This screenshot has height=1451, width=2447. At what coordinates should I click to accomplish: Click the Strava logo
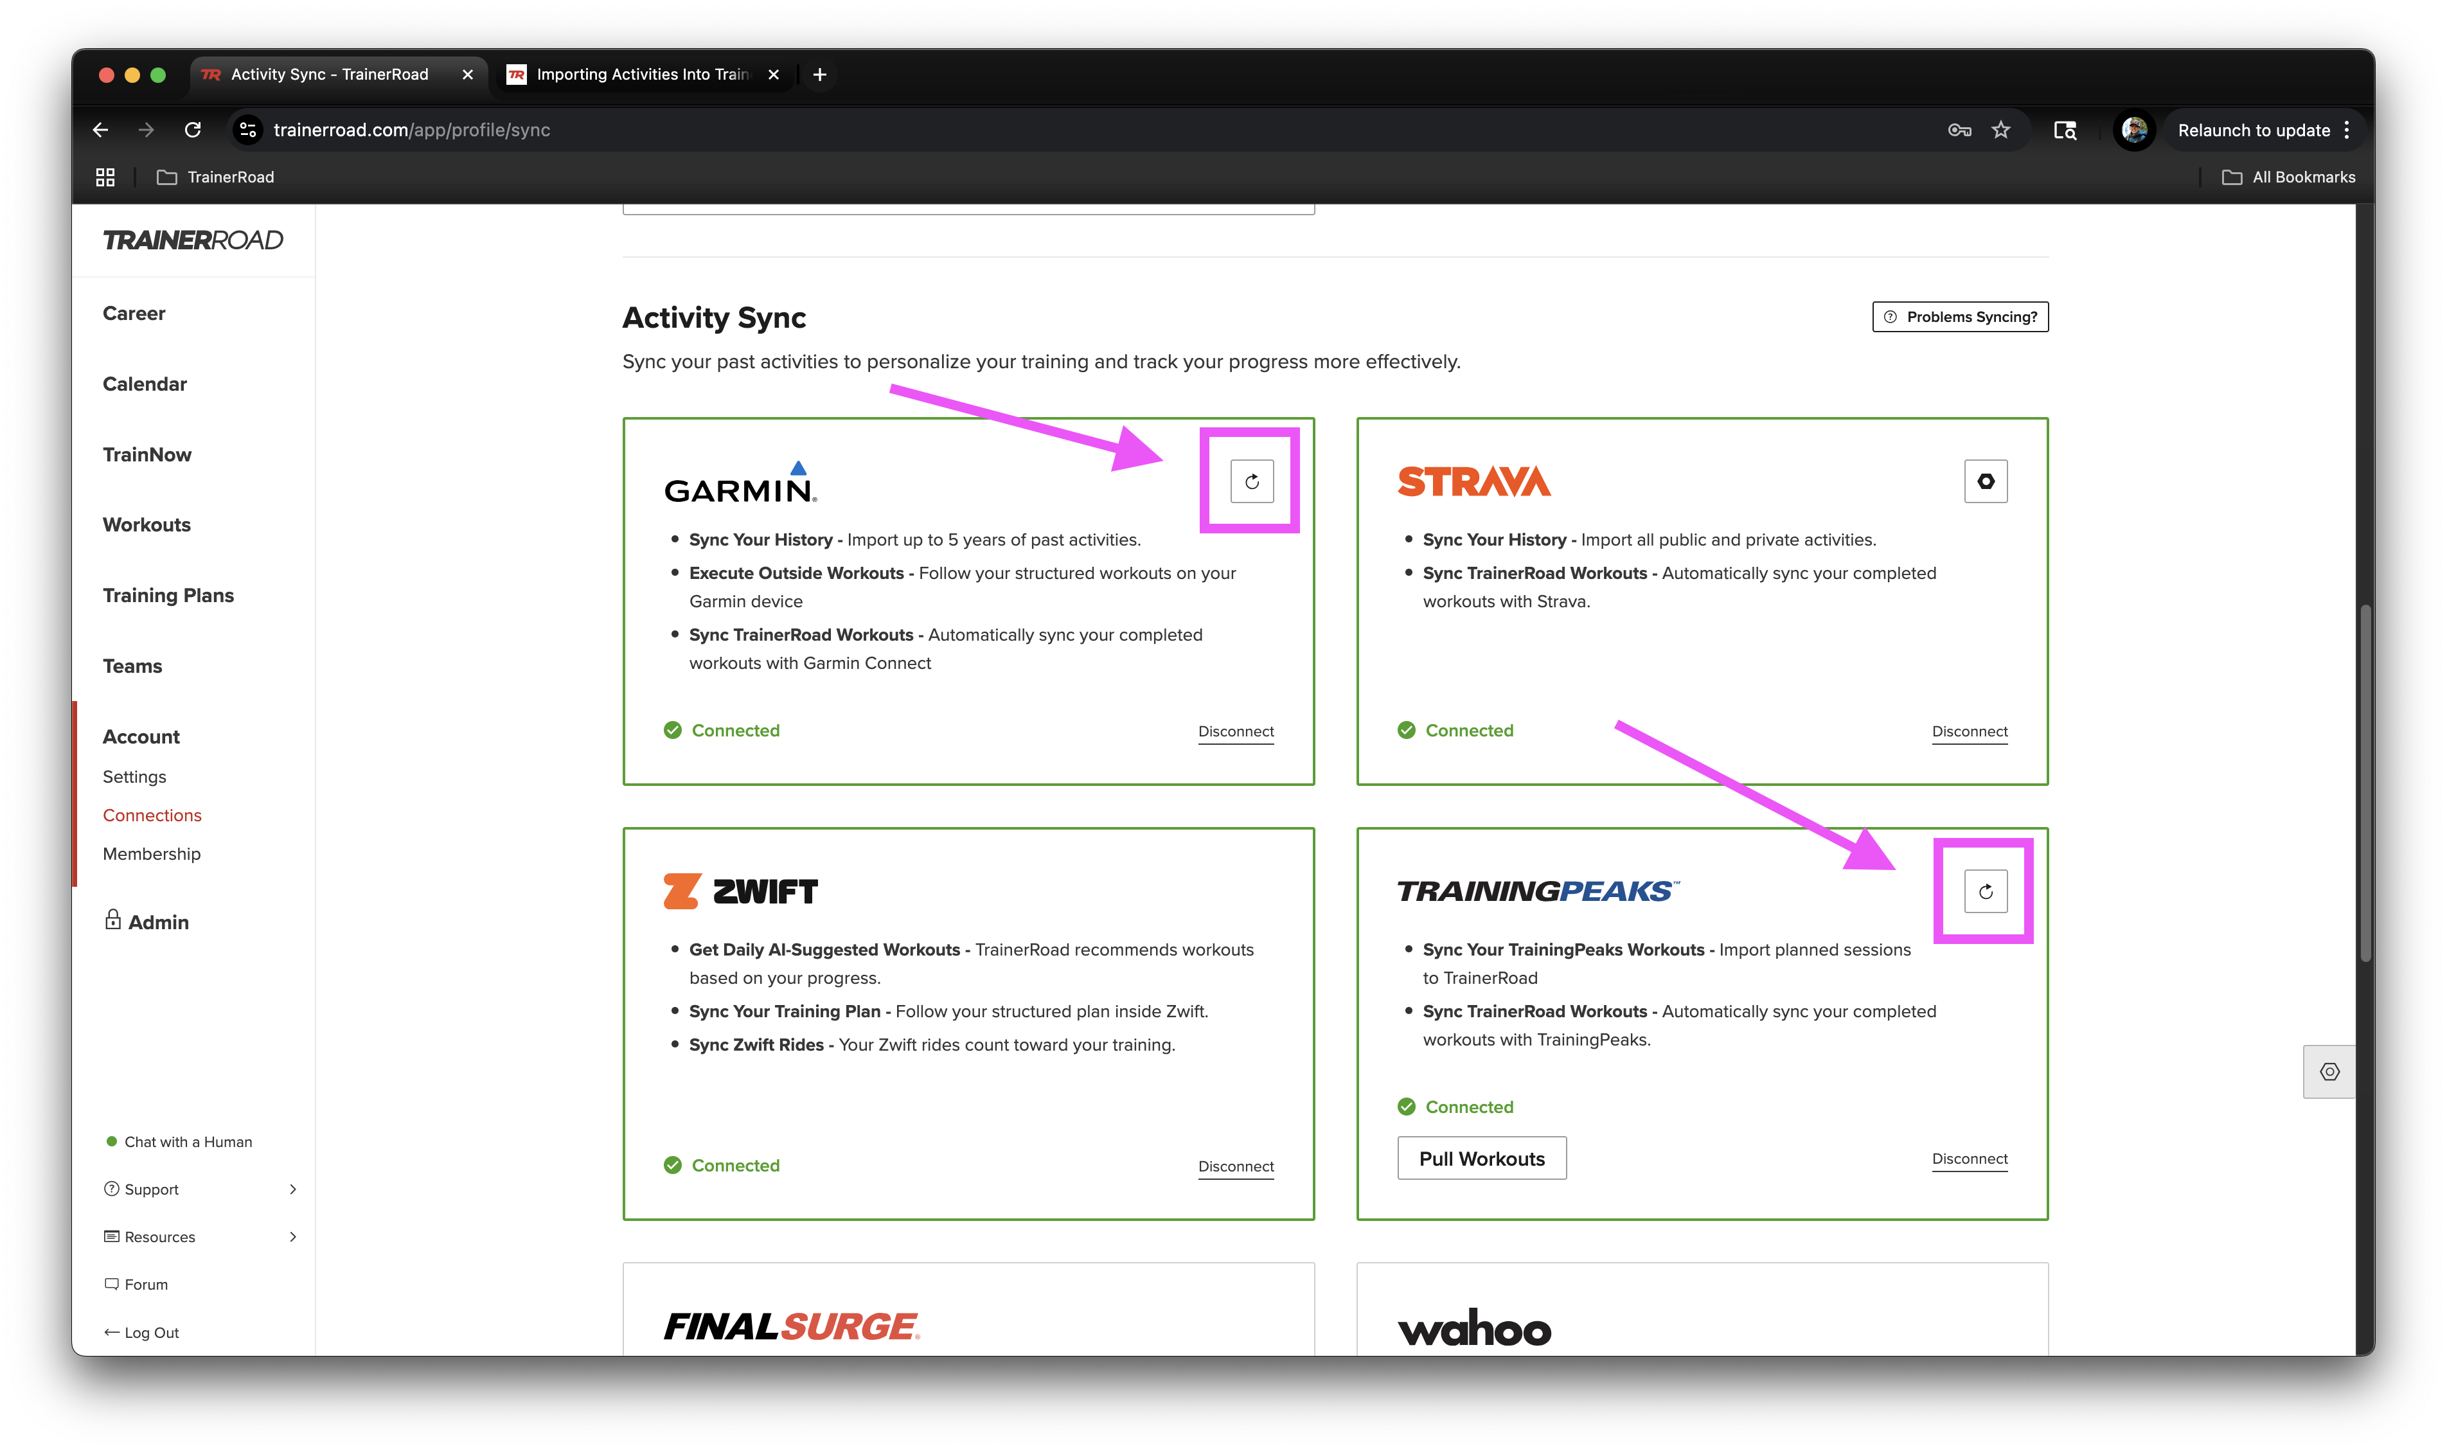(x=1473, y=481)
